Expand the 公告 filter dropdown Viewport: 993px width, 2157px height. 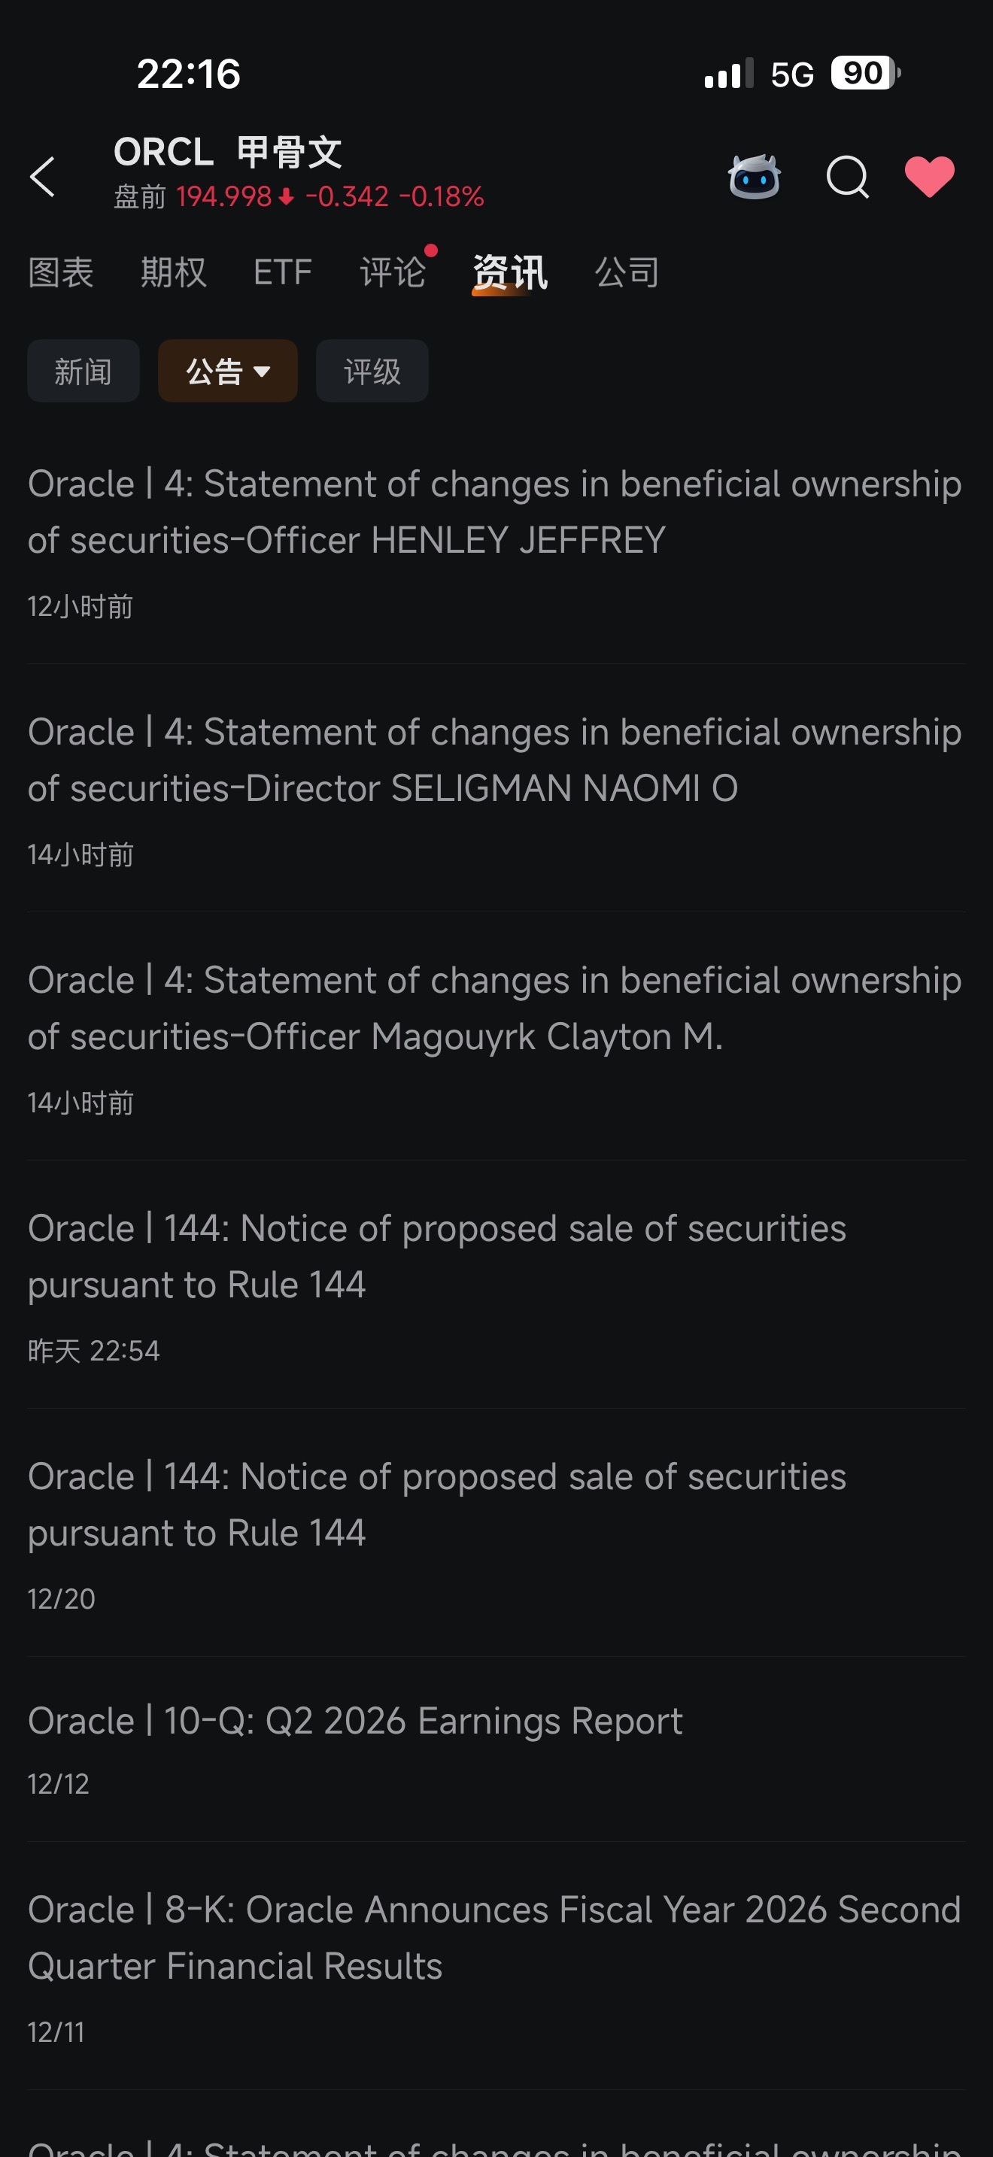228,371
